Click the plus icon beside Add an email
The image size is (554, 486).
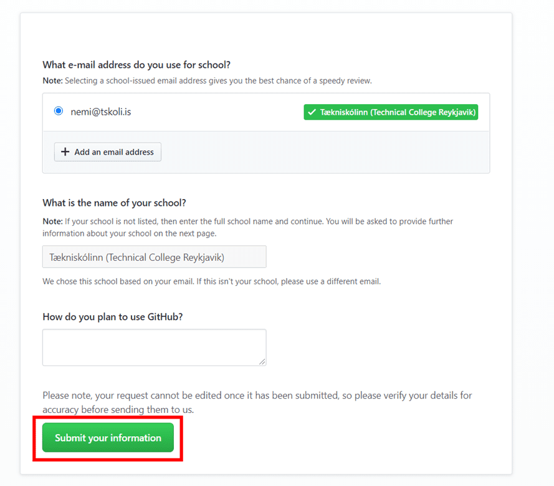pyautogui.click(x=65, y=152)
